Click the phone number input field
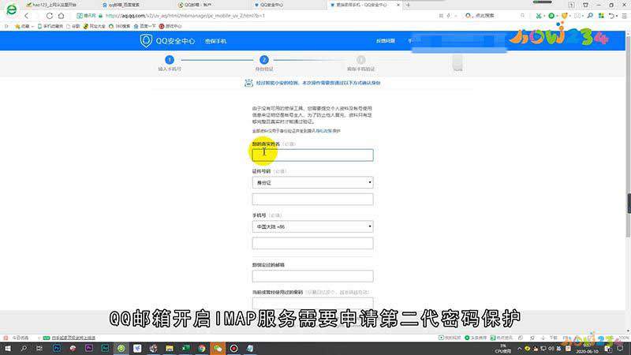This screenshot has width=631, height=355. (x=312, y=243)
